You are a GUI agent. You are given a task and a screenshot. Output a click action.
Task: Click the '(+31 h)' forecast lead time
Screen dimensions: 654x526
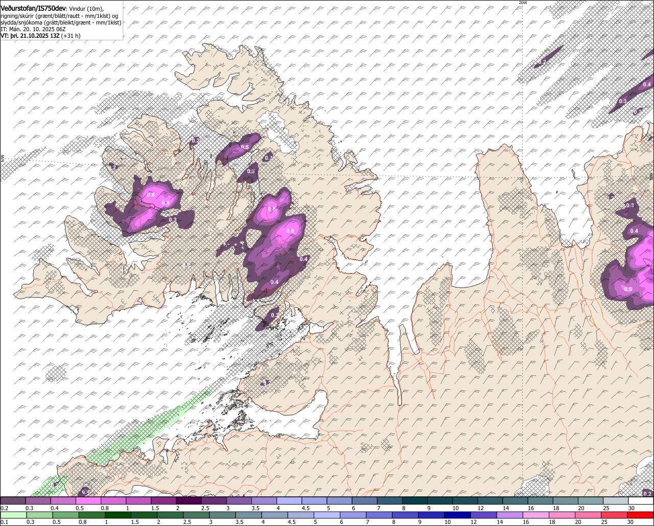pyautogui.click(x=71, y=36)
